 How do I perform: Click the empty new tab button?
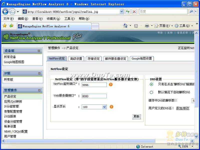coord(95,26)
